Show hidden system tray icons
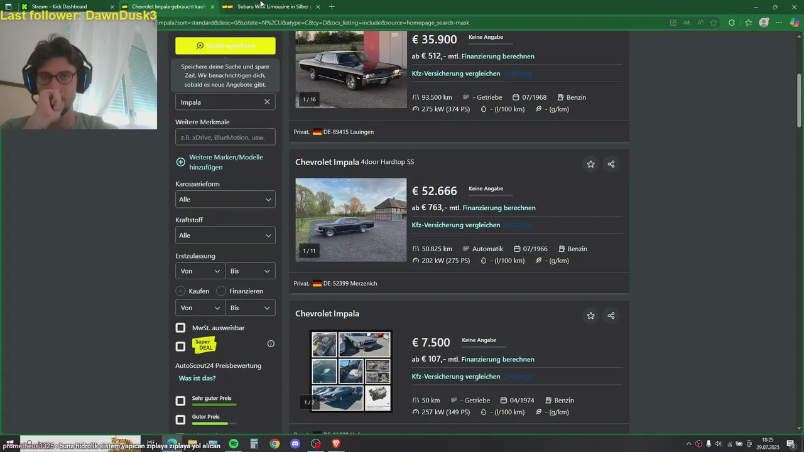 [x=688, y=444]
